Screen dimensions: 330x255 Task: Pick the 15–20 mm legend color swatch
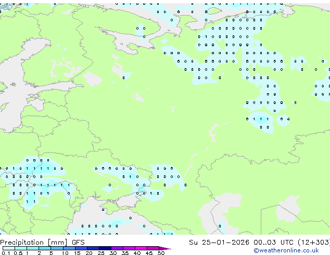pyautogui.click(x=81, y=248)
